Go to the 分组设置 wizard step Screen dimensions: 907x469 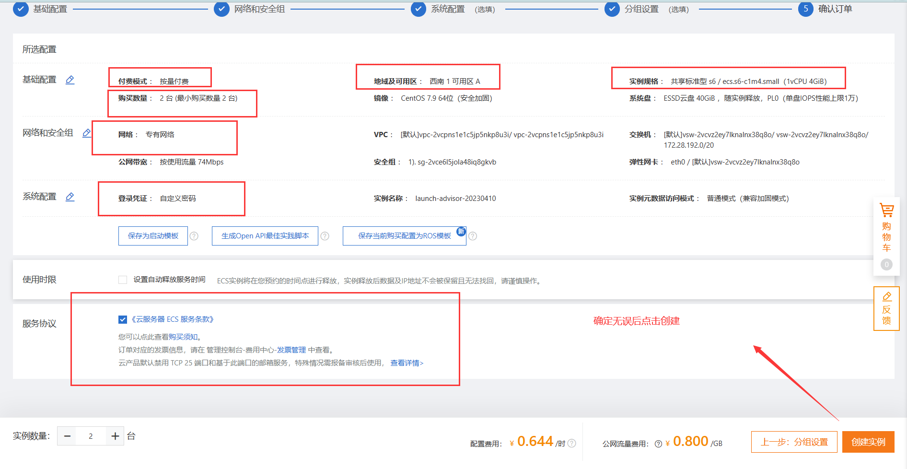641,9
